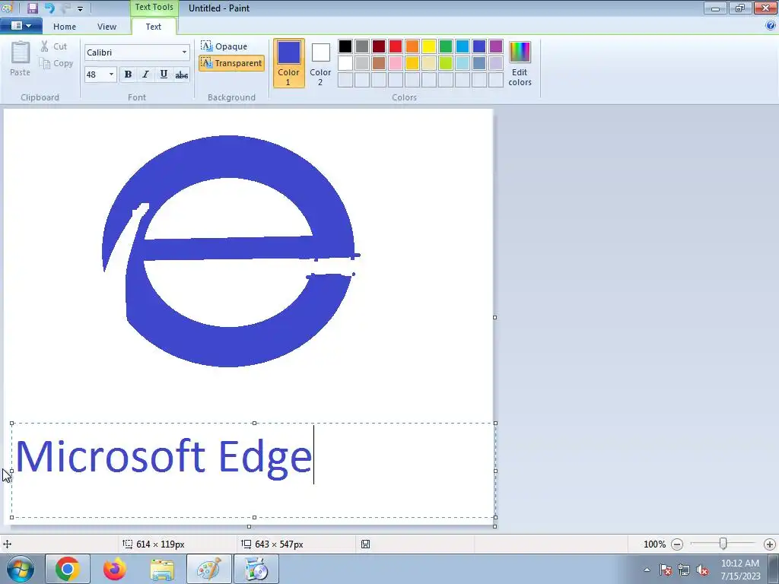Click the Redo arrow in quick access toolbar
779x584 pixels.
(65, 8)
